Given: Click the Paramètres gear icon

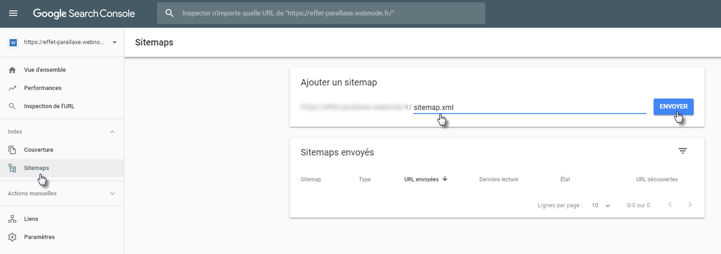Looking at the screenshot, I should pyautogui.click(x=12, y=237).
